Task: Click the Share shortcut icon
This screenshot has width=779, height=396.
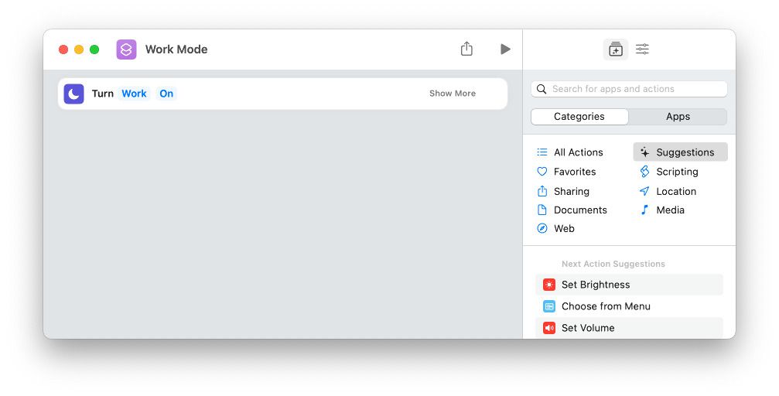Action: [x=466, y=49]
